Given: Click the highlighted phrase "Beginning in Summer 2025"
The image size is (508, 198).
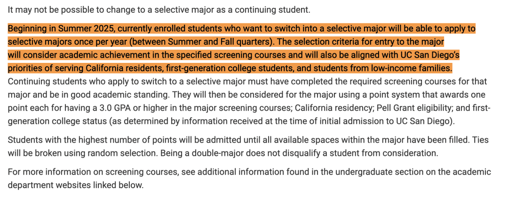Looking at the screenshot, I should [x=60, y=29].
